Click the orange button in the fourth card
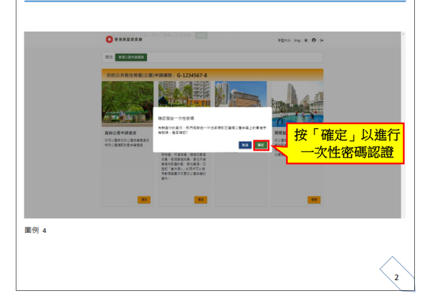The height and width of the screenshot is (306, 430). (314, 200)
